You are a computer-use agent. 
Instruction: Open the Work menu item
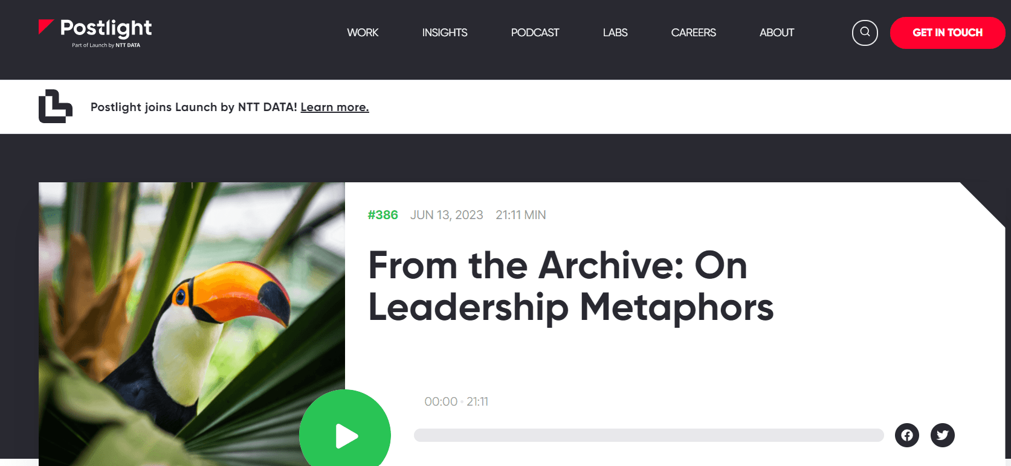(363, 33)
